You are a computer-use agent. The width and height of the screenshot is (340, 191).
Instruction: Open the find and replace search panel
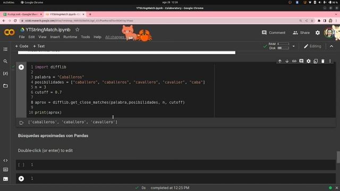click(5, 62)
